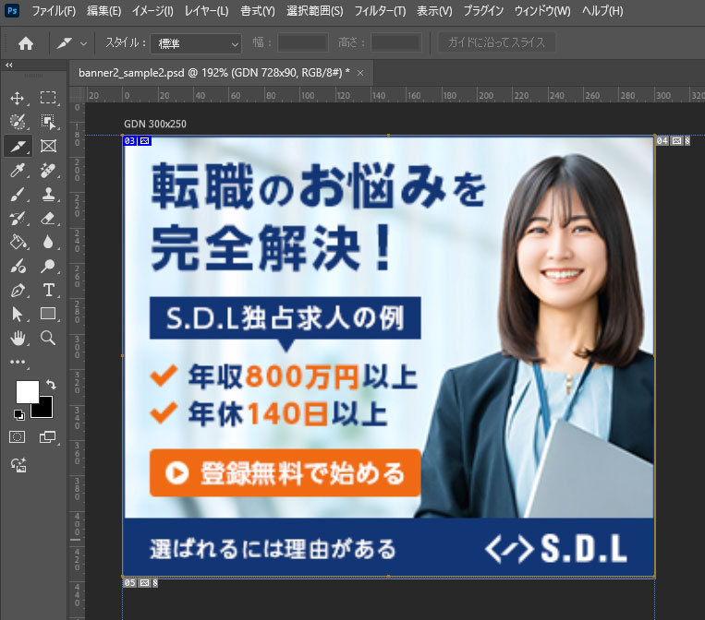Viewport: 705px width, 620px height.
Task: Choose the Eyedropper tool
Action: point(18,170)
